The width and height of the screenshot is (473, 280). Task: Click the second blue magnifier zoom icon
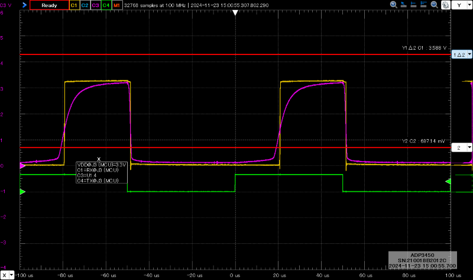click(x=434, y=5)
